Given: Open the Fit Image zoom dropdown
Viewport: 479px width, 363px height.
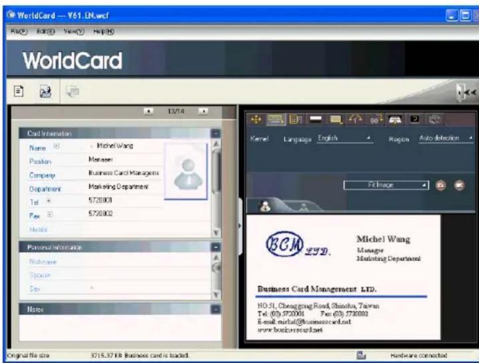Looking at the screenshot, I should coord(386,185).
